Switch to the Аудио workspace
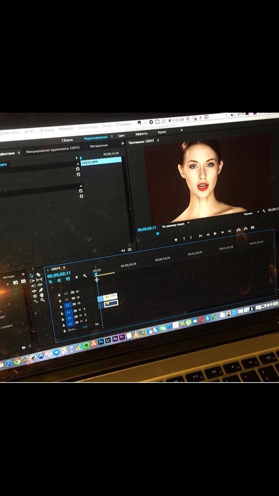The height and width of the screenshot is (496, 279). (x=162, y=132)
